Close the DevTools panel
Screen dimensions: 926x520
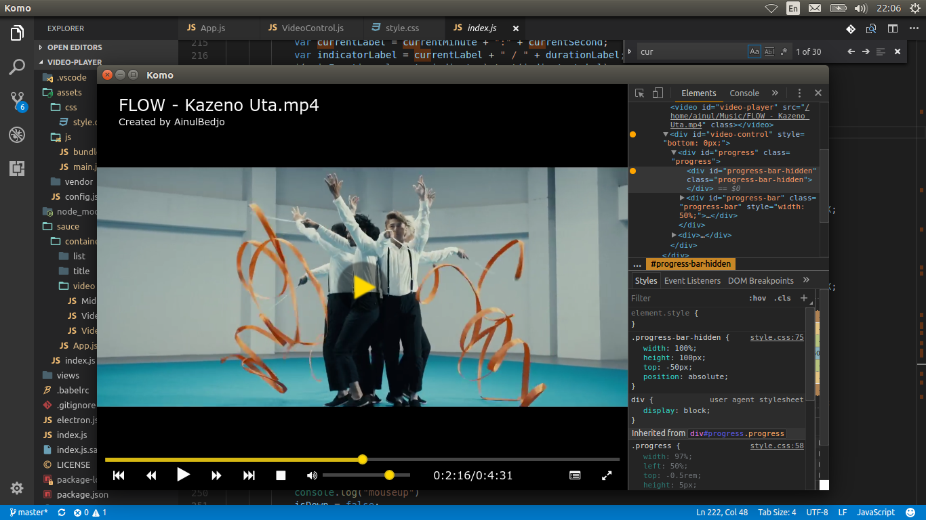tap(818, 93)
